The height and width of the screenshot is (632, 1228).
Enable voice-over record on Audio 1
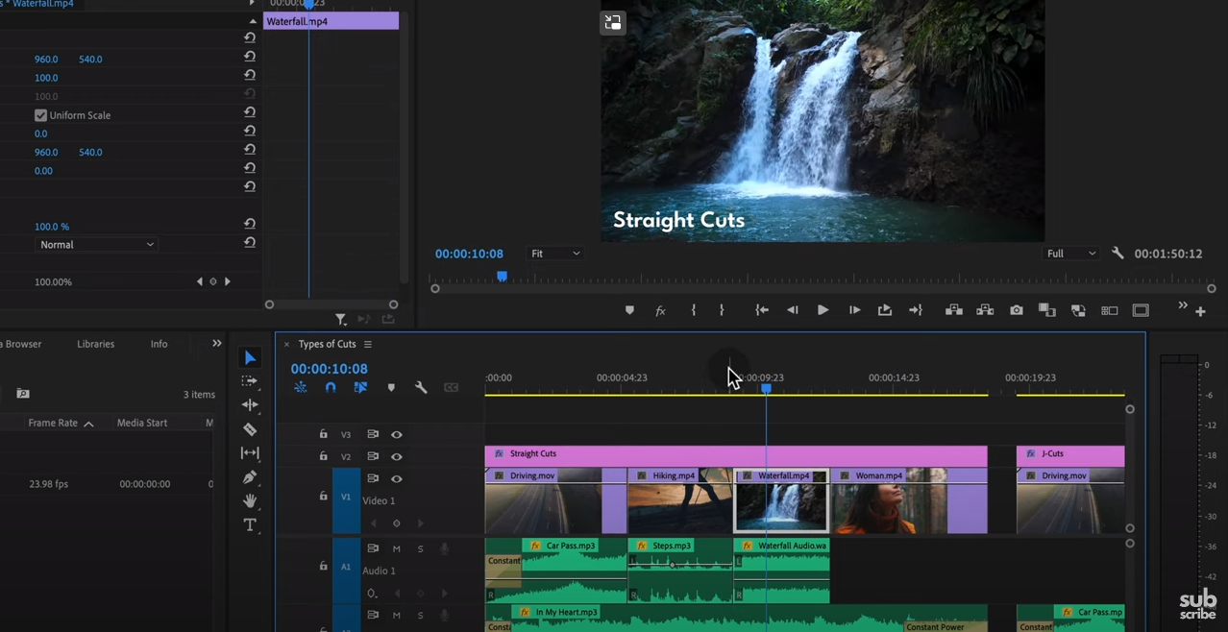444,548
